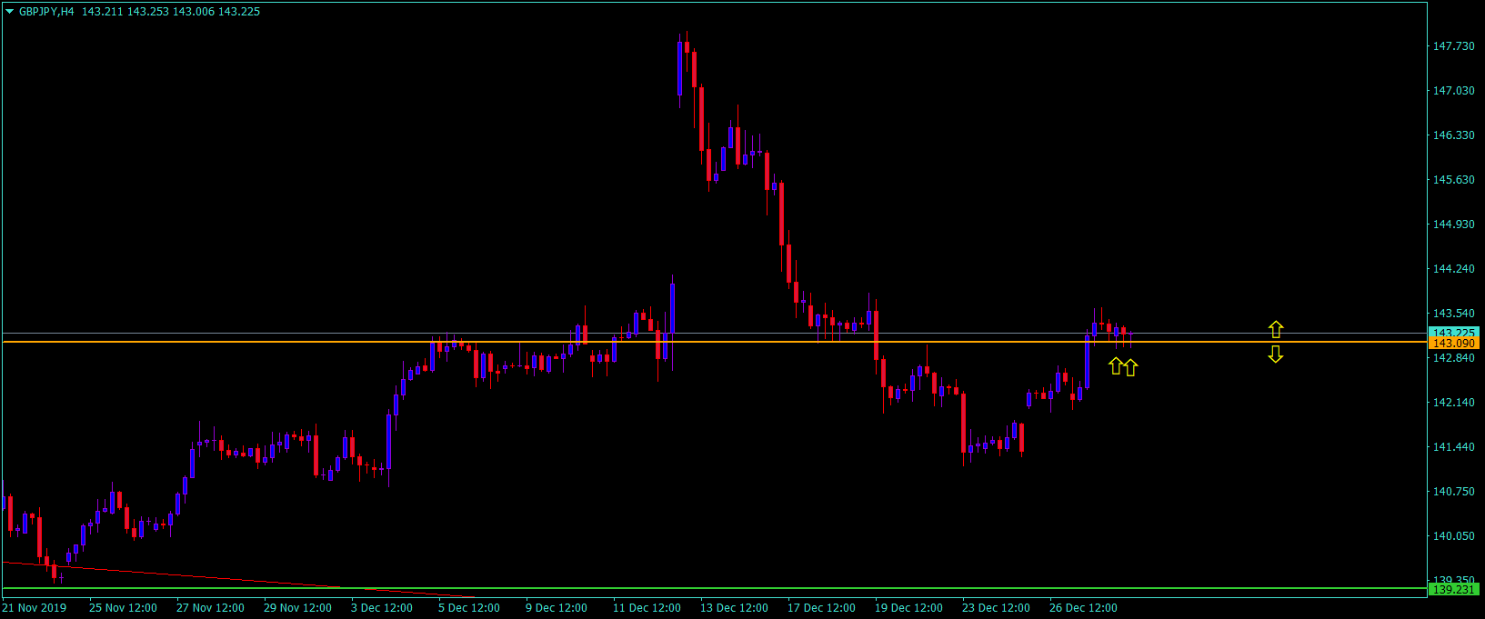Click the 27 Nov 12:00 time label
The image size is (1485, 619).
(x=210, y=608)
